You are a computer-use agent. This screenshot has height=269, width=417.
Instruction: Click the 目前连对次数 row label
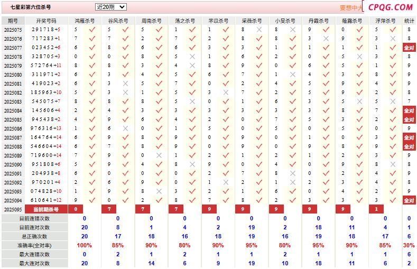click(34, 228)
